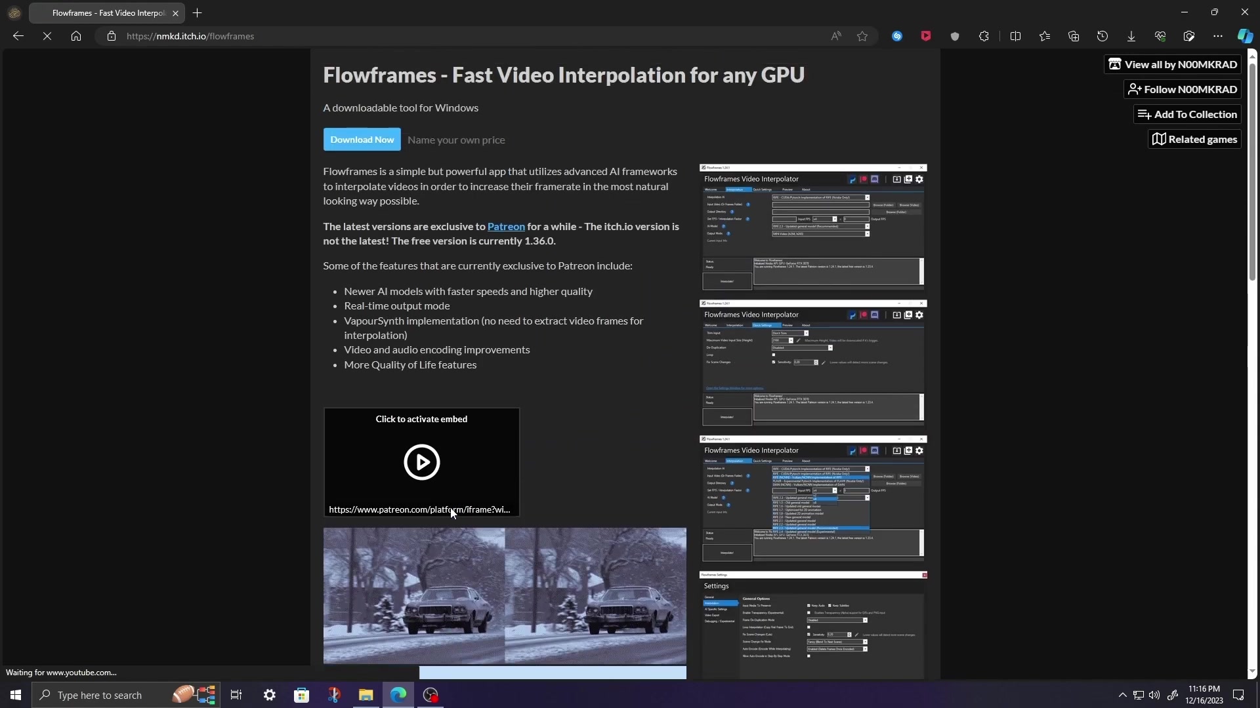Viewport: 1260px width, 708px height.
Task: Select the Flowframes browser tab
Action: (x=105, y=12)
